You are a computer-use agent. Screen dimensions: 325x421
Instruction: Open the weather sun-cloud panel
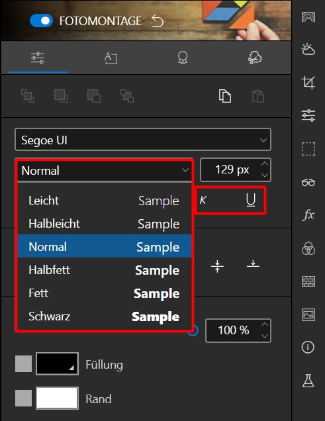pos(308,49)
